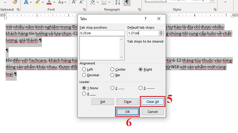Apply red font color
The width and height of the screenshot is (238, 133).
coord(49,2)
